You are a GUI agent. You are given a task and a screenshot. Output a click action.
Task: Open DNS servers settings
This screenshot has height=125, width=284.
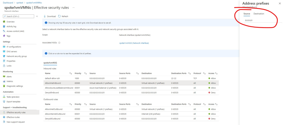coord(12,51)
